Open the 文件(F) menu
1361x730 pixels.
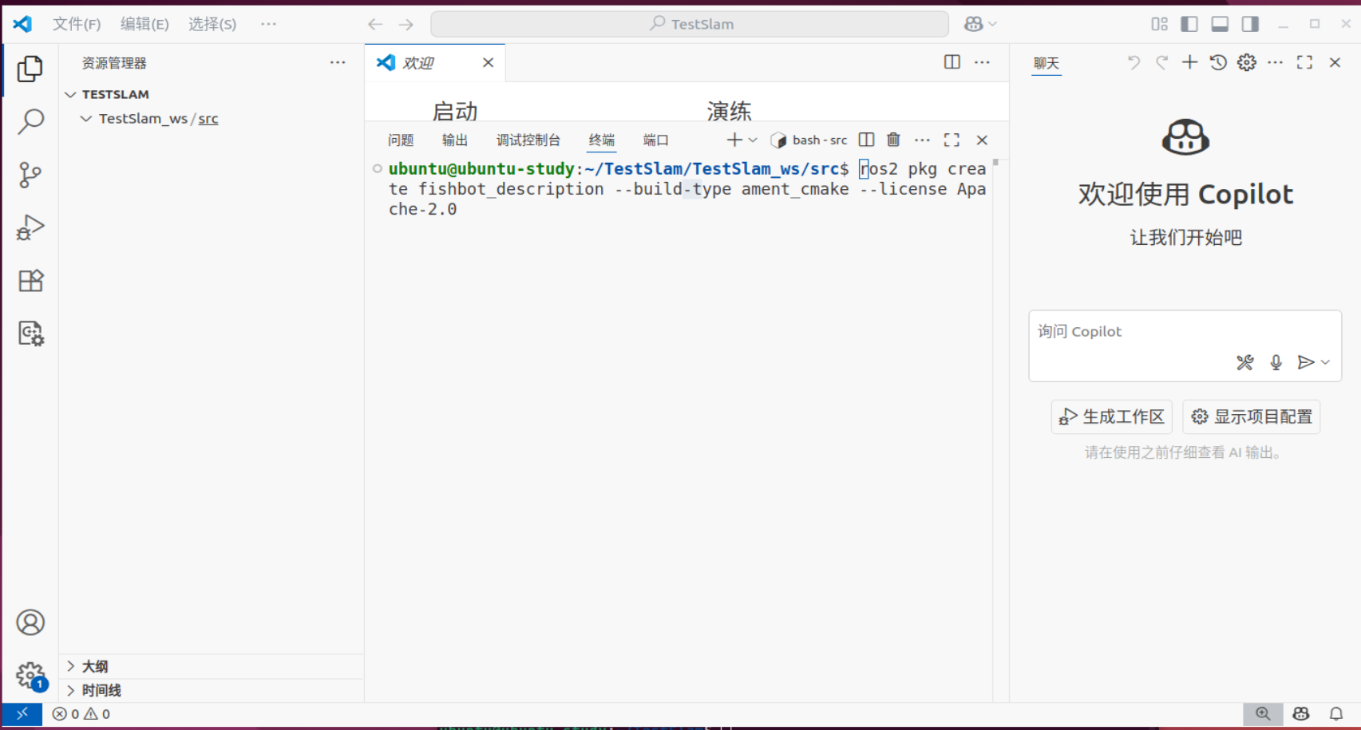77,25
